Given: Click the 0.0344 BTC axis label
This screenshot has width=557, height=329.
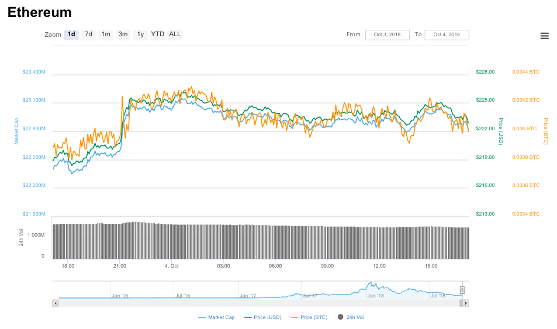Looking at the screenshot, I should coord(526,72).
